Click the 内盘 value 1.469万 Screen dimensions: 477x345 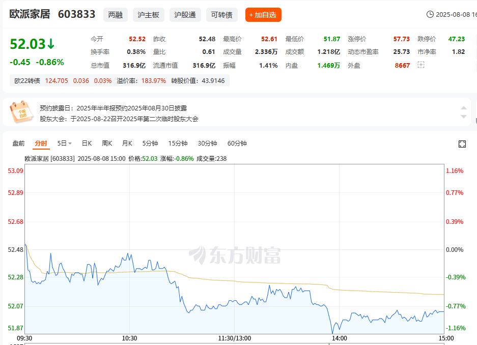[x=328, y=65]
